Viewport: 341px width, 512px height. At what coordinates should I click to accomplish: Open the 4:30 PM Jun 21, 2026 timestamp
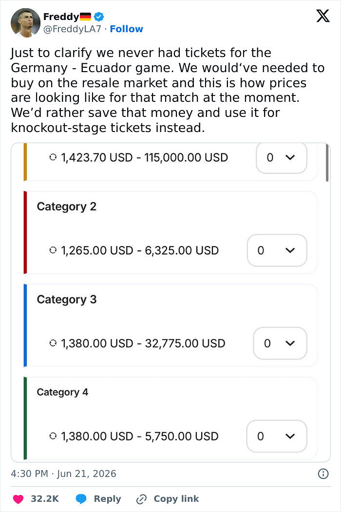click(63, 474)
